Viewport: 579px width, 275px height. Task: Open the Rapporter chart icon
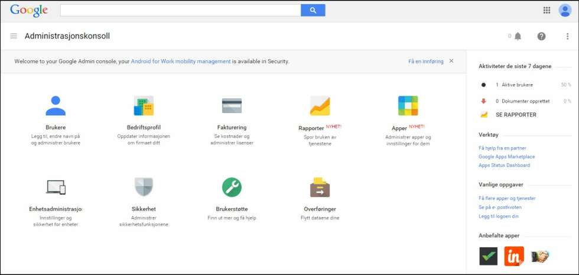320,106
